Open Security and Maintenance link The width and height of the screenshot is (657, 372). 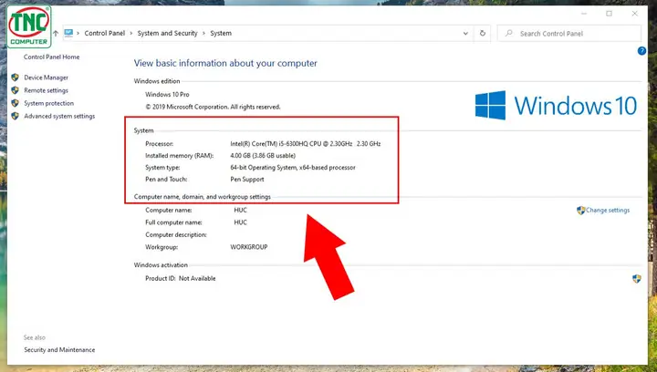pos(59,350)
